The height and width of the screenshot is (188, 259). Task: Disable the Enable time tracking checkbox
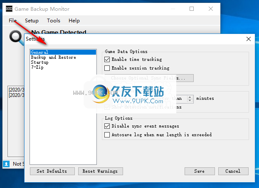pos(107,59)
